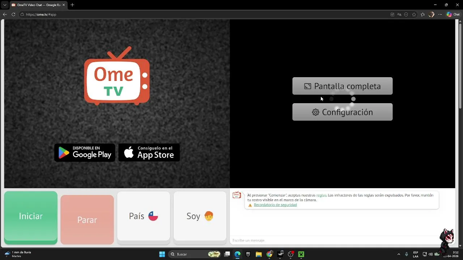The image size is (463, 260).
Task: Click the OmeTV logo in the video area
Action: pos(117,76)
